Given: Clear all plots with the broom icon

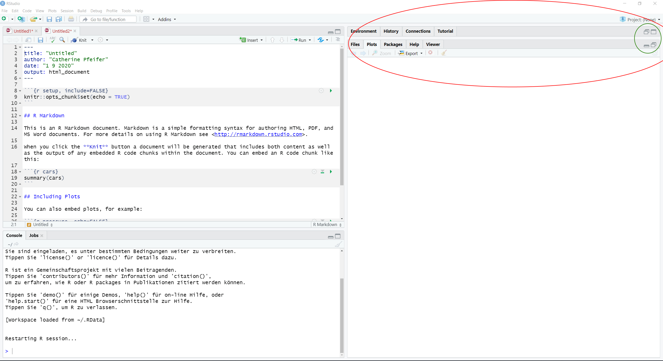Looking at the screenshot, I should point(444,53).
